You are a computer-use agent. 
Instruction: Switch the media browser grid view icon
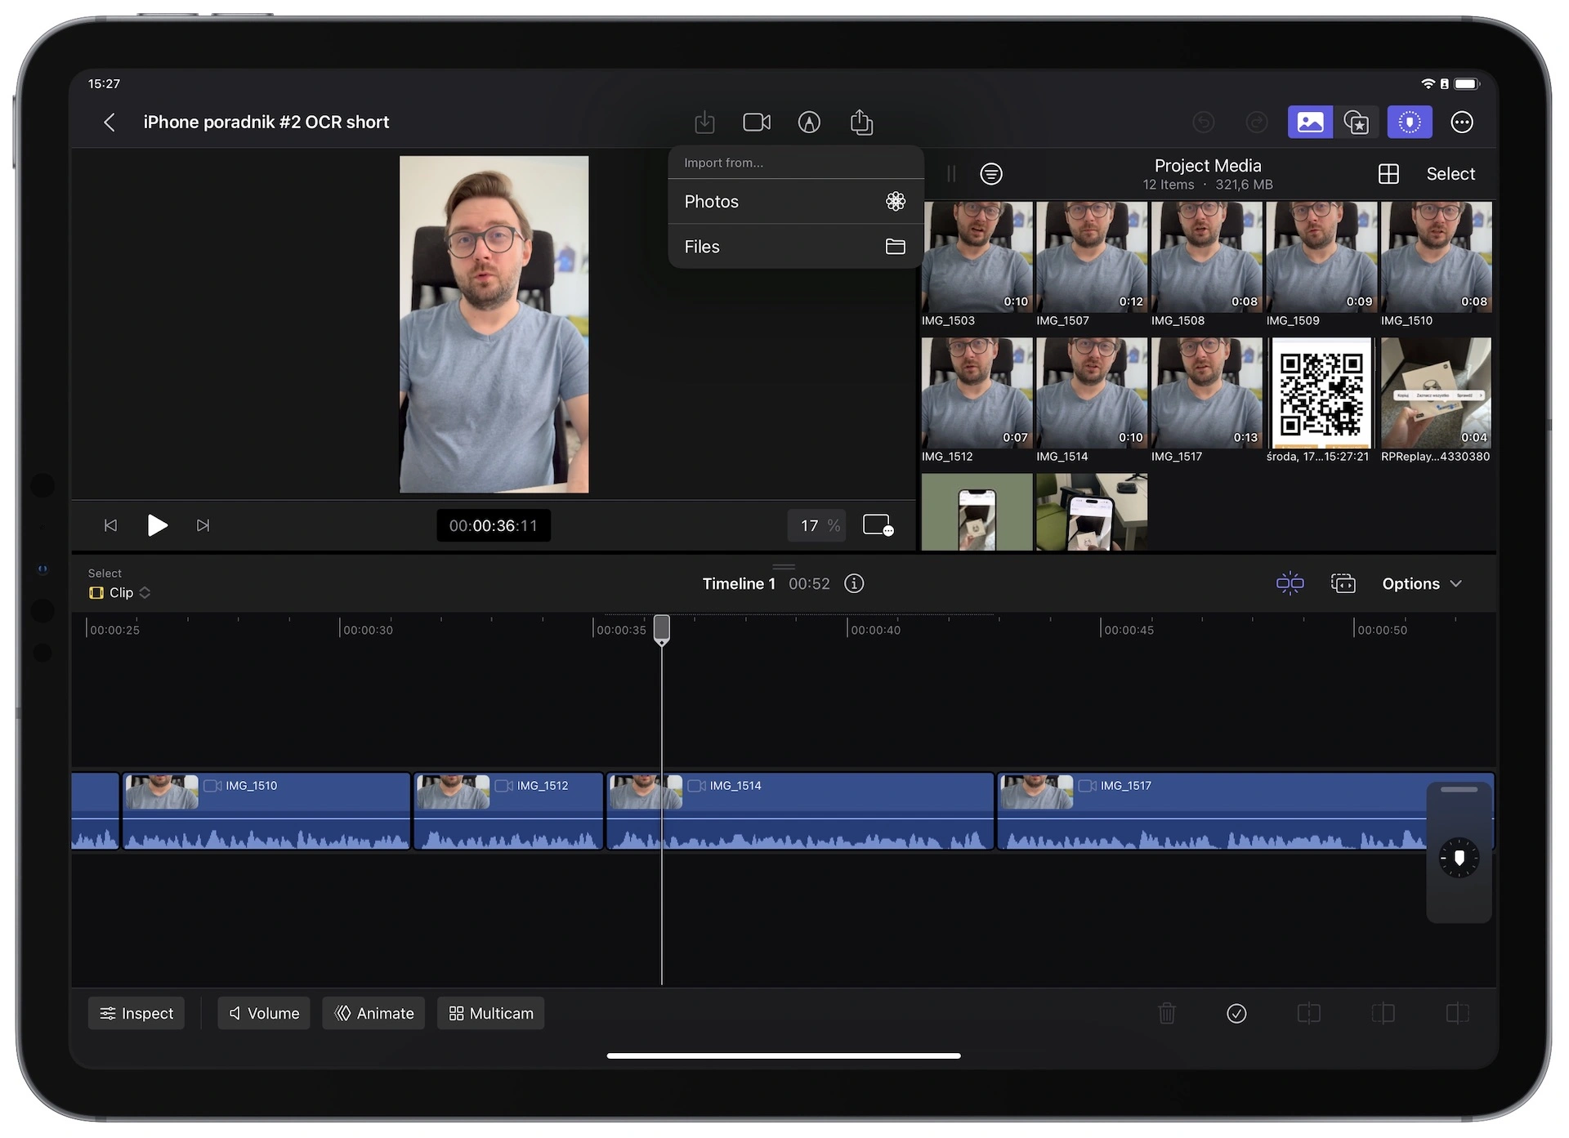point(1388,174)
